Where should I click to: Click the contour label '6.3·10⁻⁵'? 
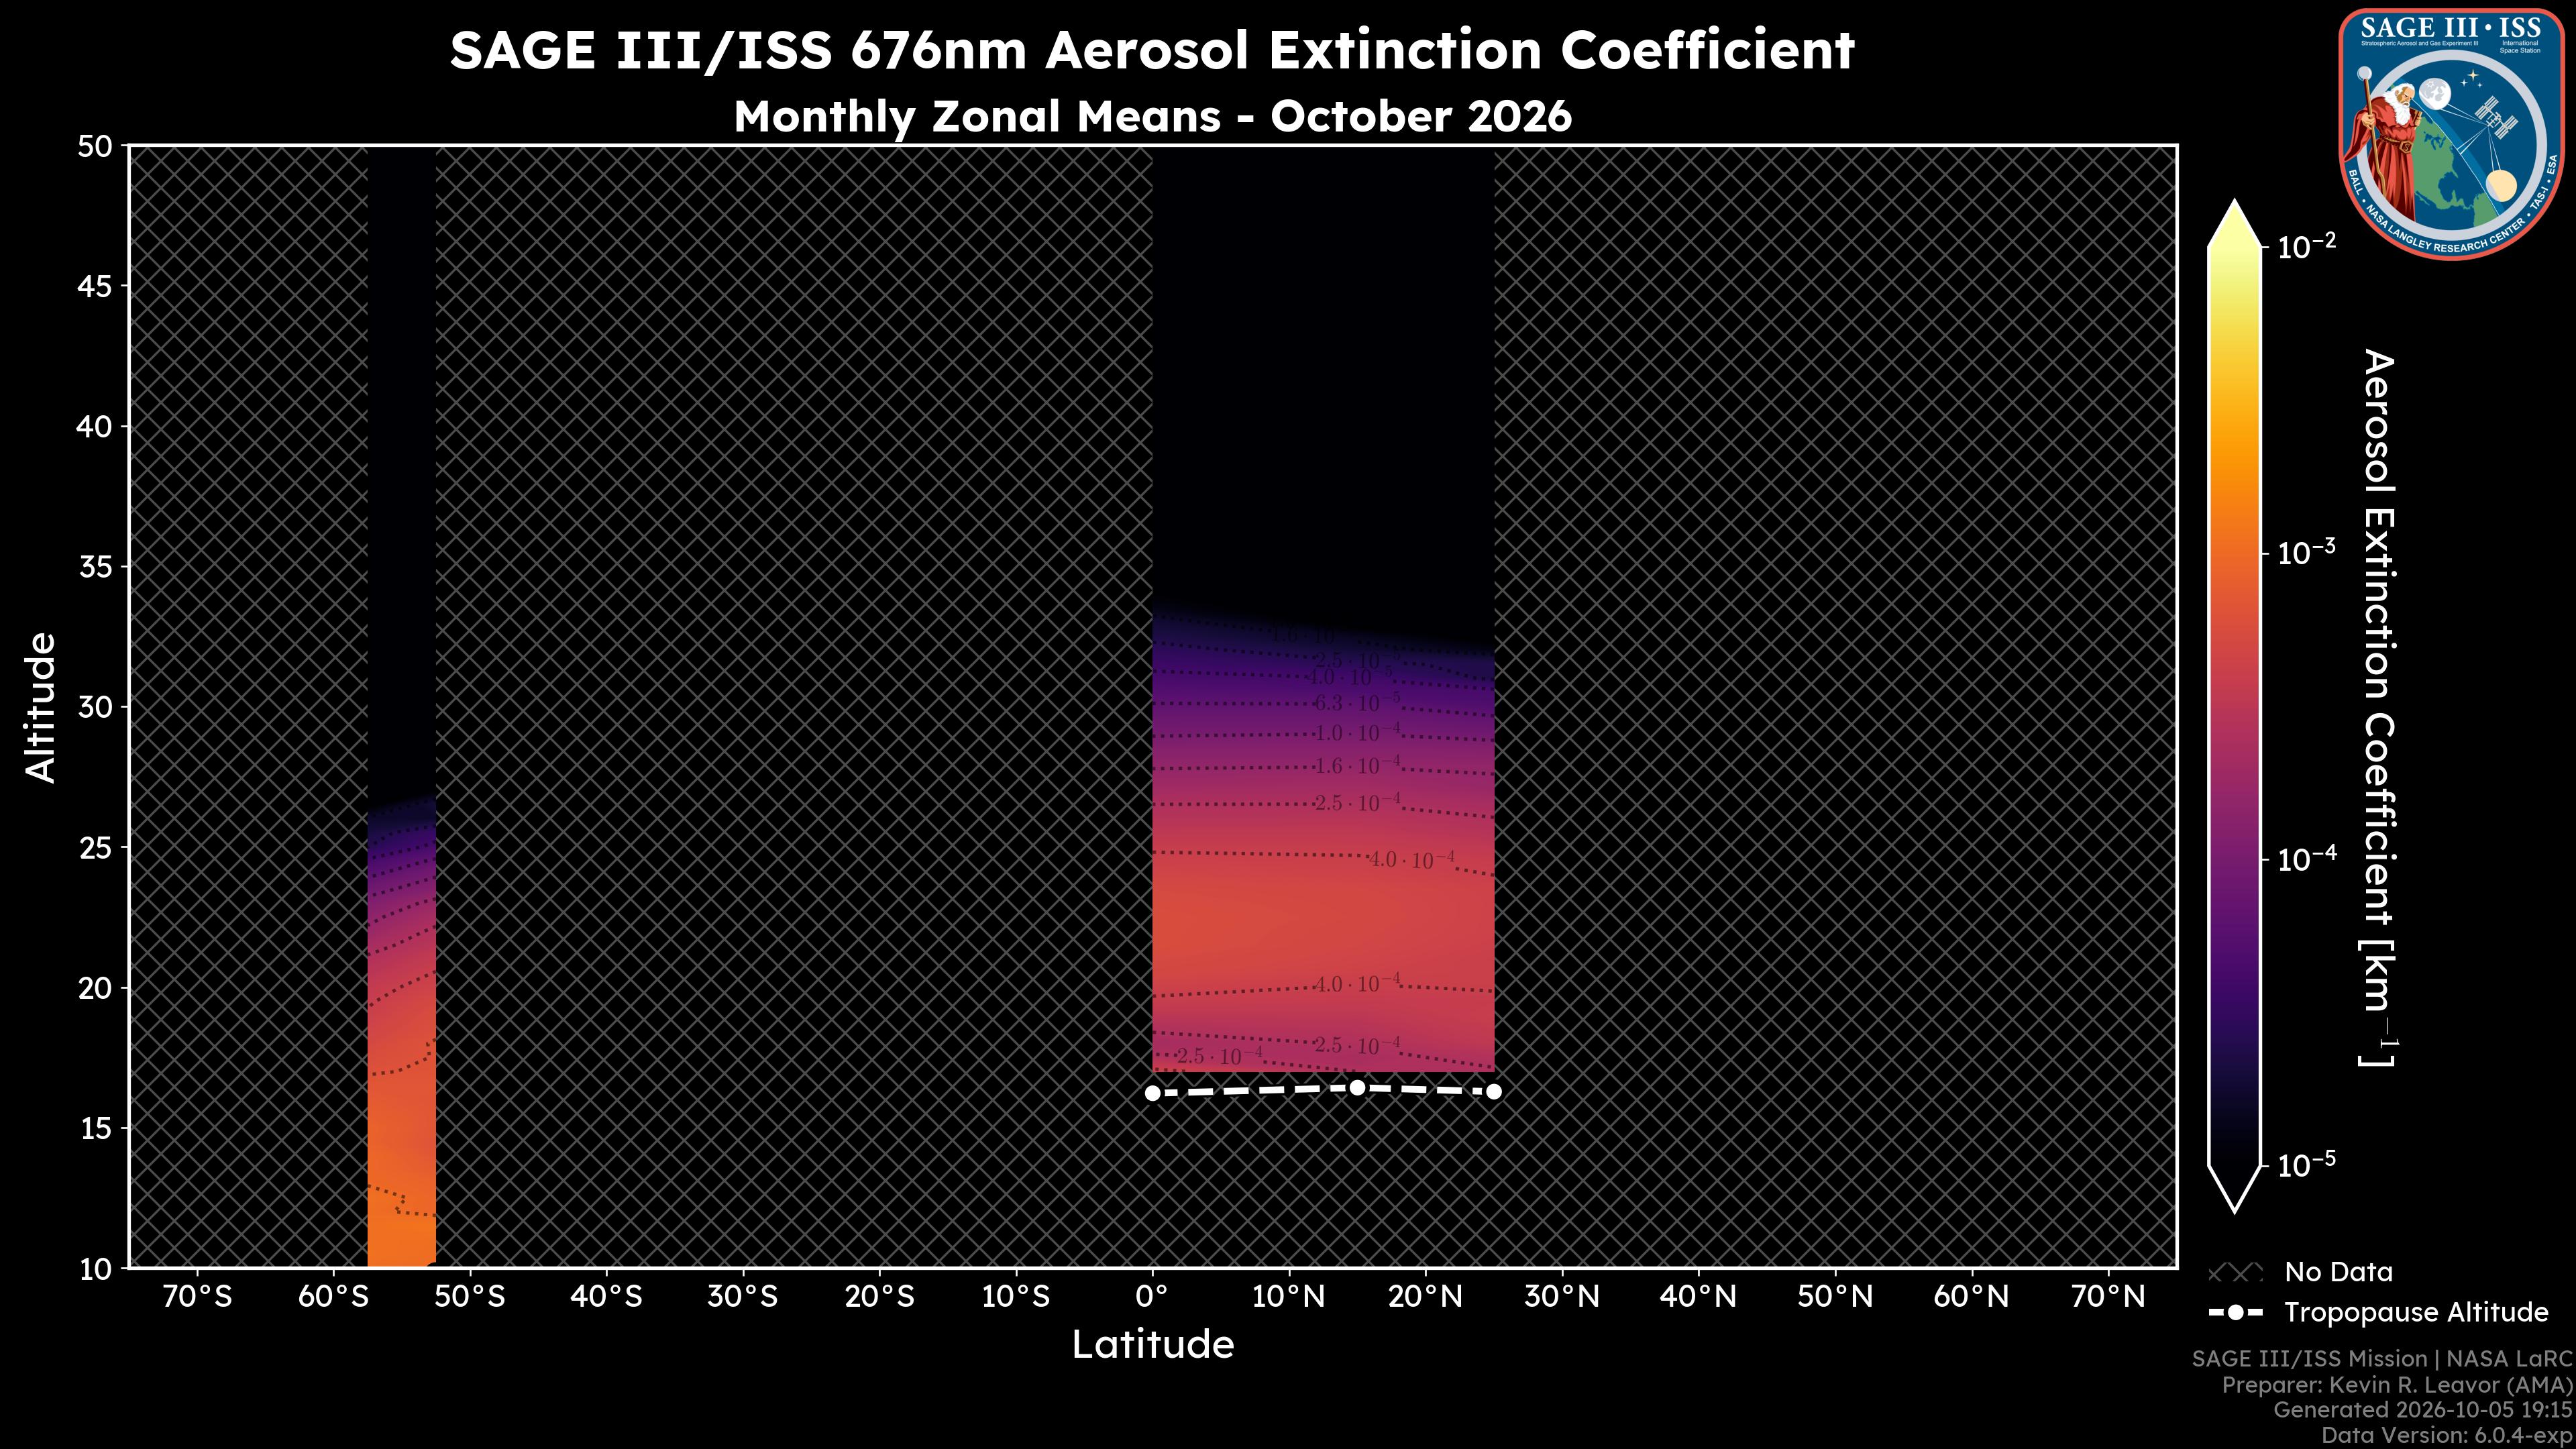(1357, 702)
